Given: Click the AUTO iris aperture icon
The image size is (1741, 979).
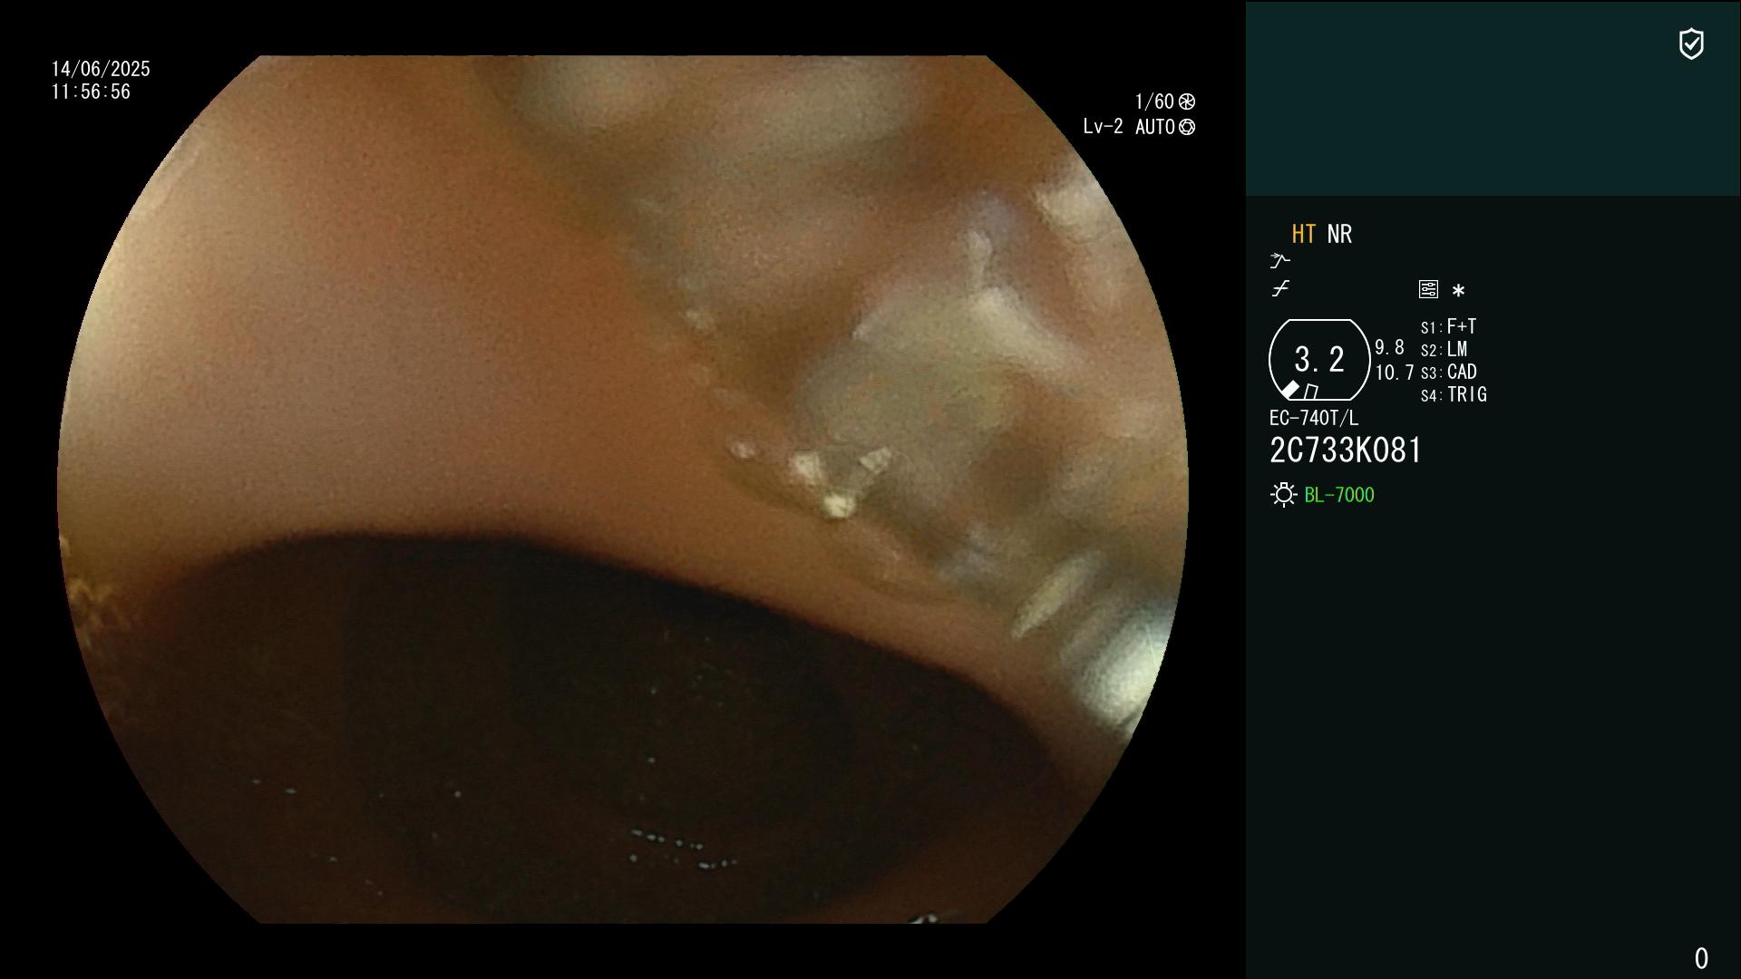Looking at the screenshot, I should coord(1187,127).
